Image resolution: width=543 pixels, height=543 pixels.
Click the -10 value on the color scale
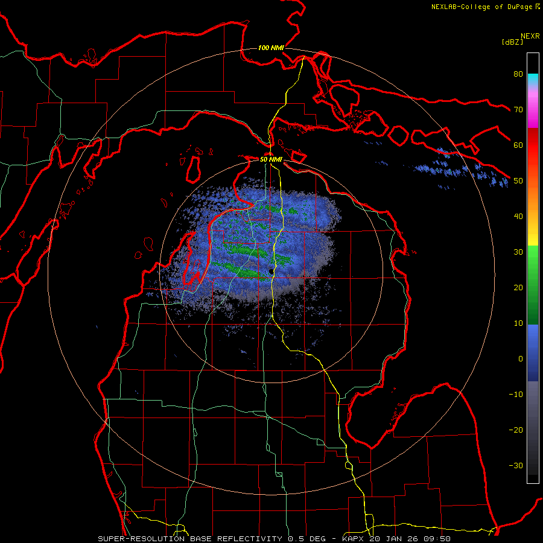click(x=516, y=395)
